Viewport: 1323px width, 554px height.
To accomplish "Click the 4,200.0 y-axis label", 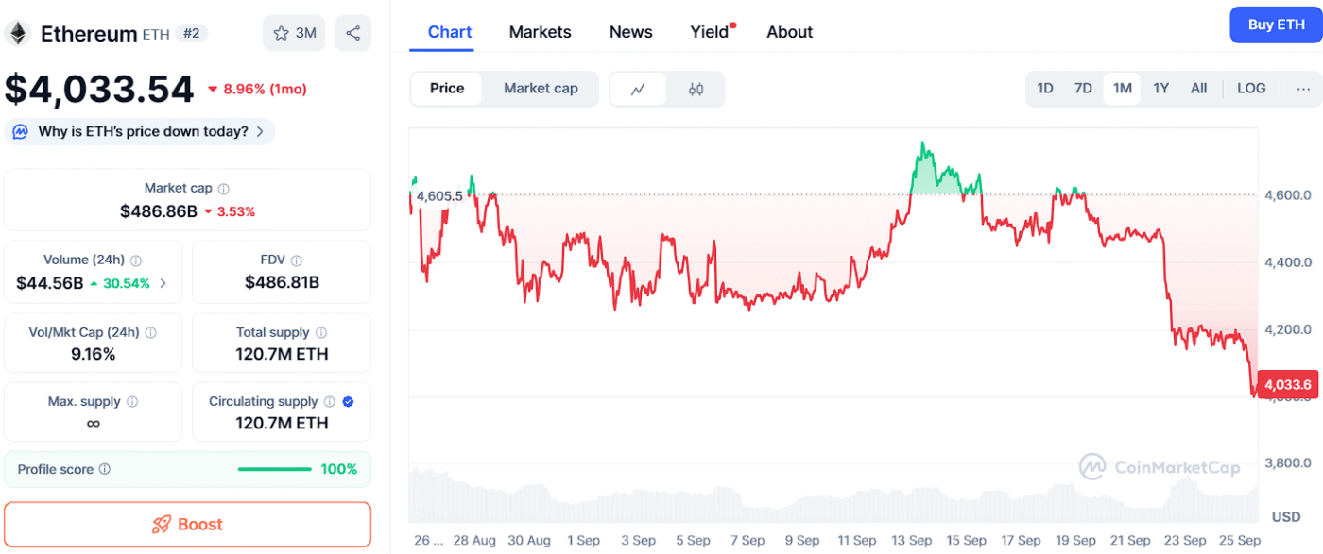I will click(1288, 329).
